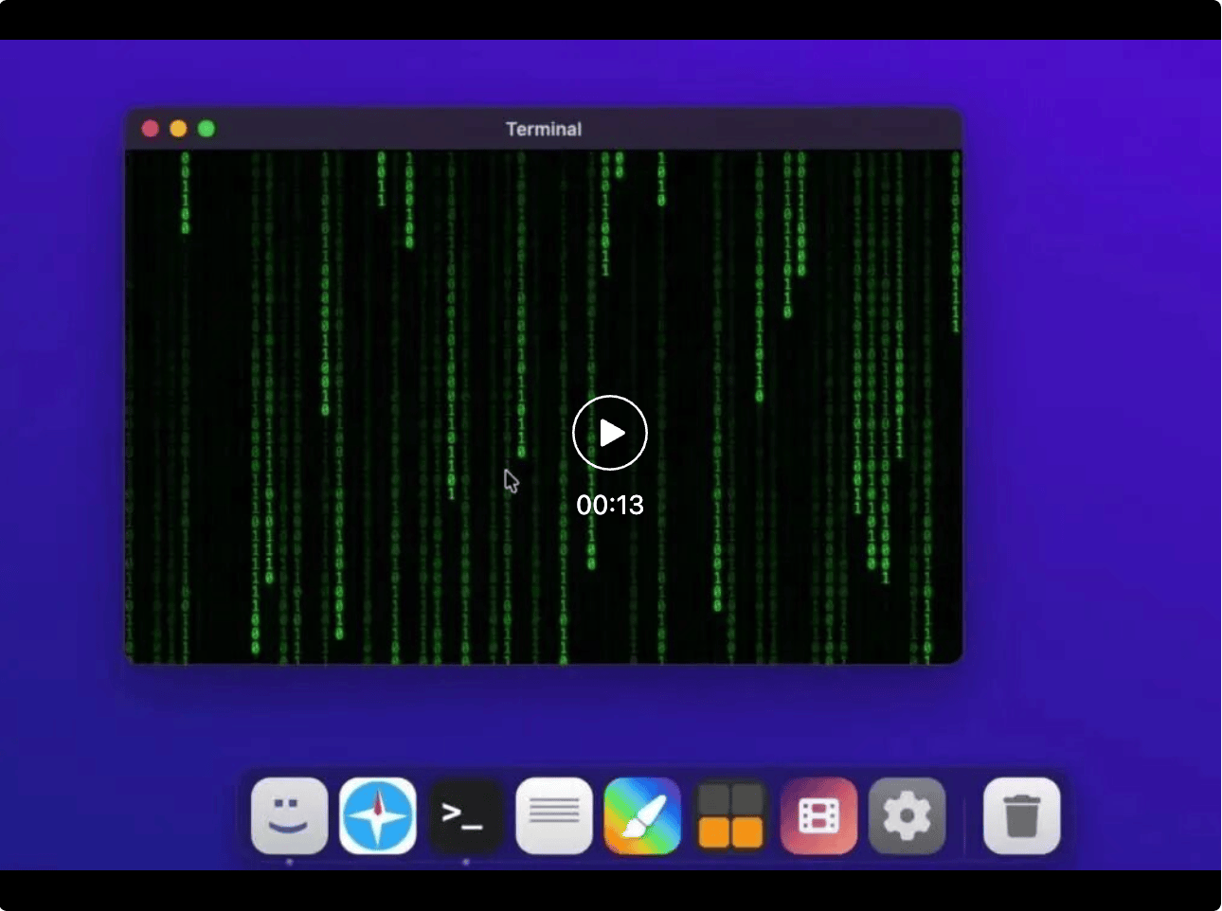Screen dimensions: 1222x911
Task: Click the running indicator dot under Terminal icon
Action: pyautogui.click(x=465, y=862)
